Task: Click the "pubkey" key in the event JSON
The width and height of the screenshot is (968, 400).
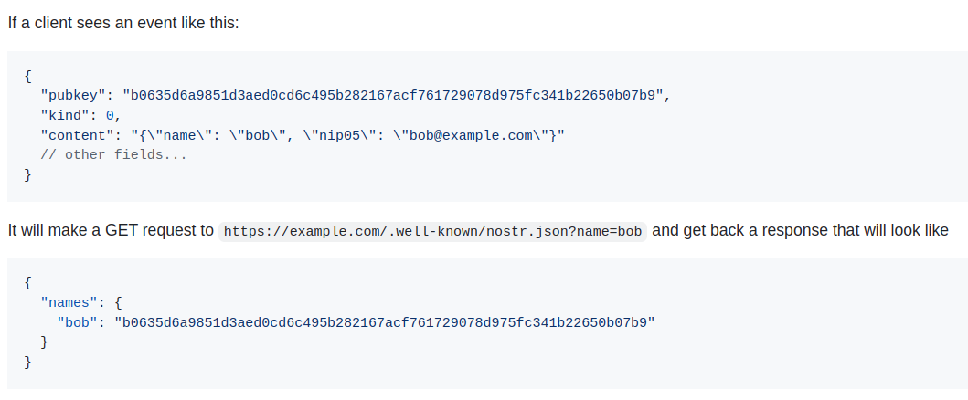Action: 72,94
